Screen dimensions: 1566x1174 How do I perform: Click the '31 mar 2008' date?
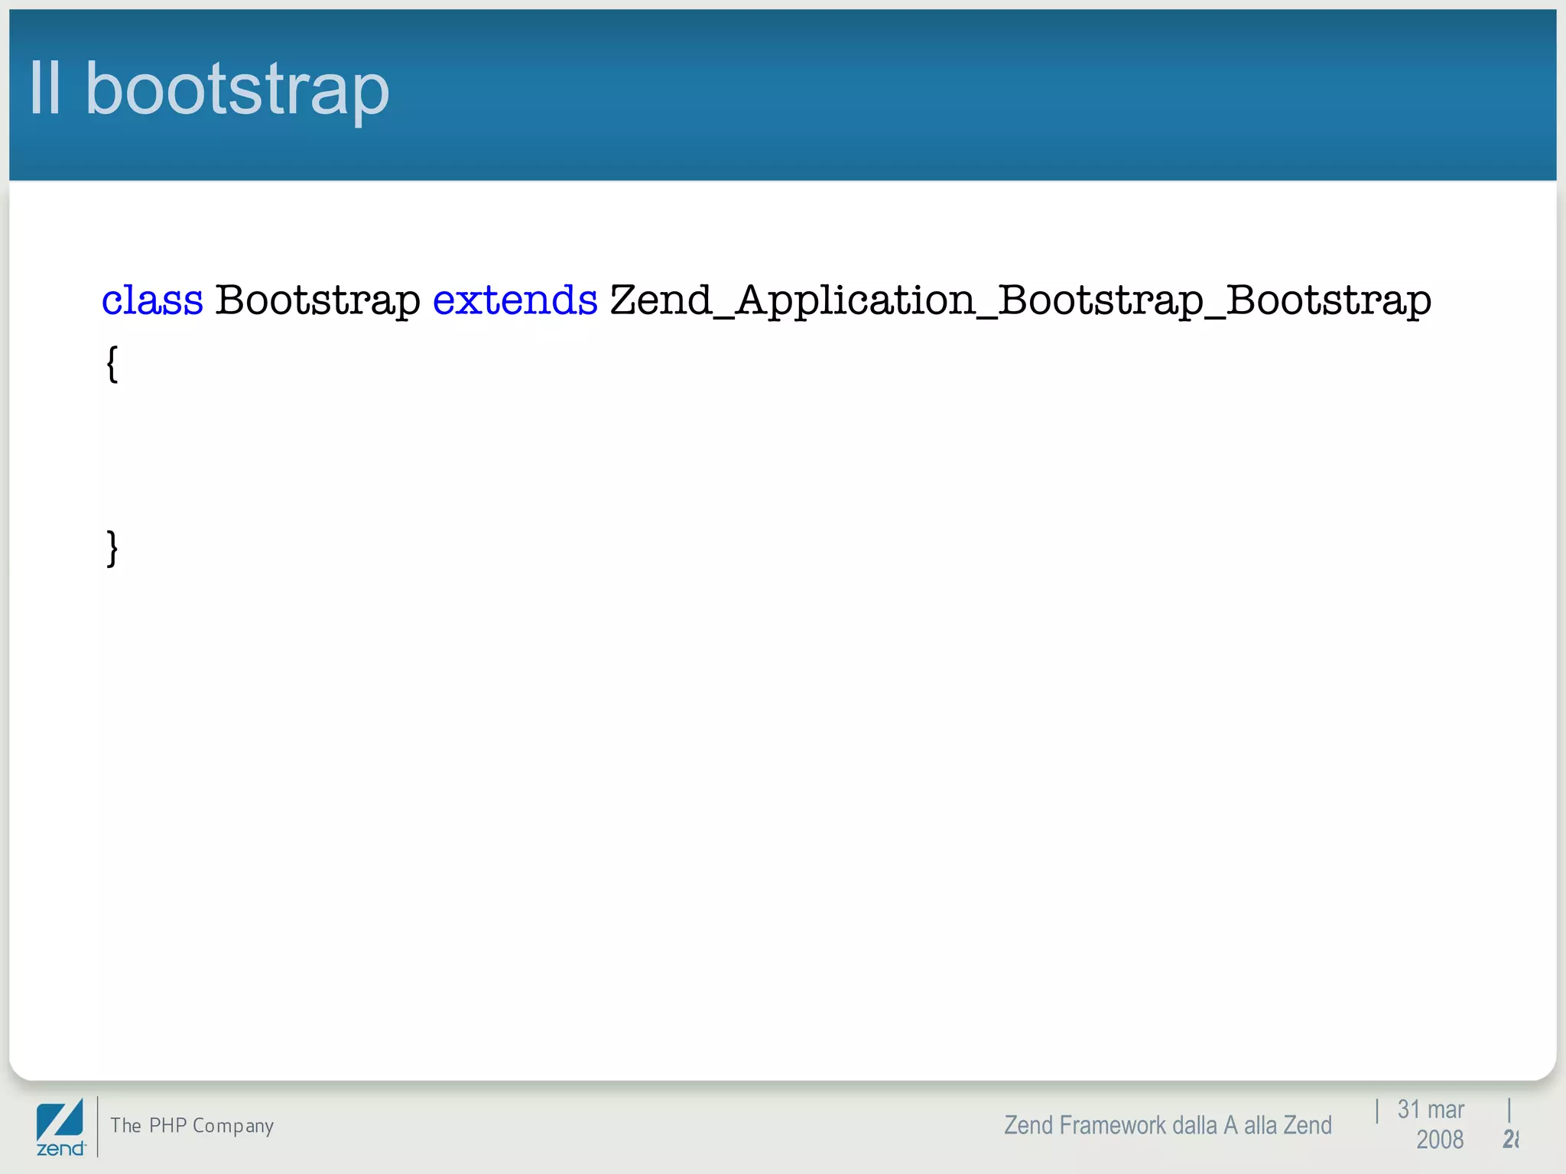click(1431, 1124)
